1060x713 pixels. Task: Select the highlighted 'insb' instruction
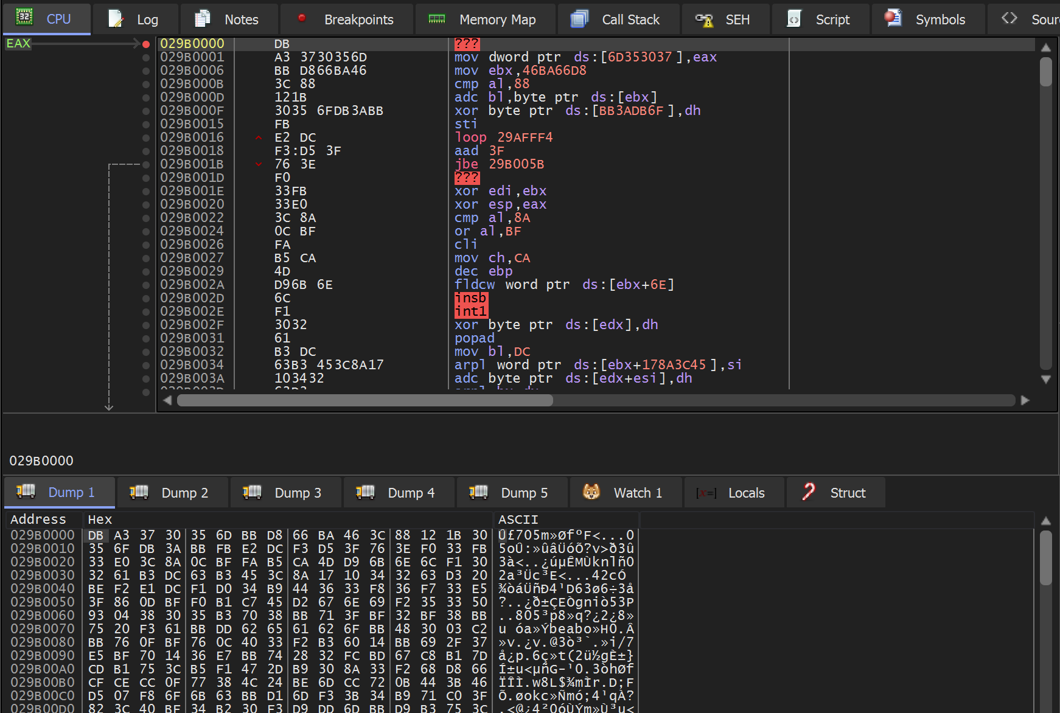pos(471,298)
